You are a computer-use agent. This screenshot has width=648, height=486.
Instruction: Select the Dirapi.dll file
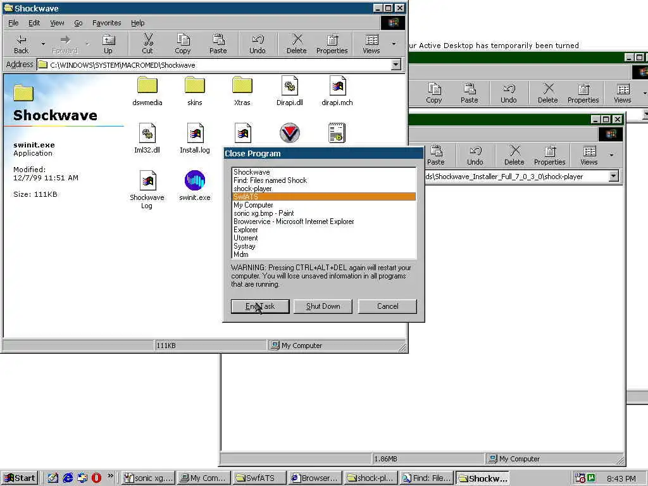pyautogui.click(x=290, y=91)
